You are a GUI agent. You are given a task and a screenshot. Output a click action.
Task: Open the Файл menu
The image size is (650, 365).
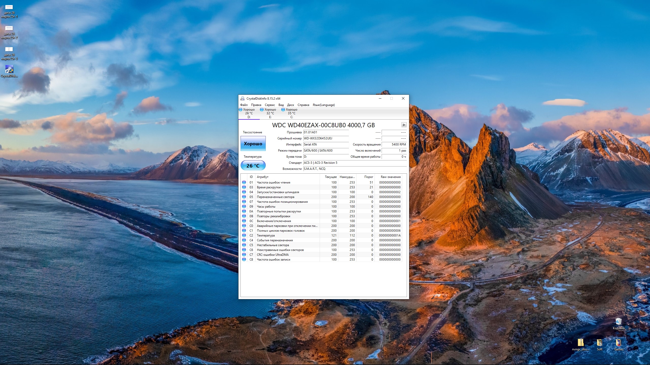[244, 105]
